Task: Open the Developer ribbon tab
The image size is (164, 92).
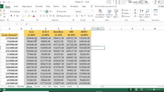Action: pos(74,6)
